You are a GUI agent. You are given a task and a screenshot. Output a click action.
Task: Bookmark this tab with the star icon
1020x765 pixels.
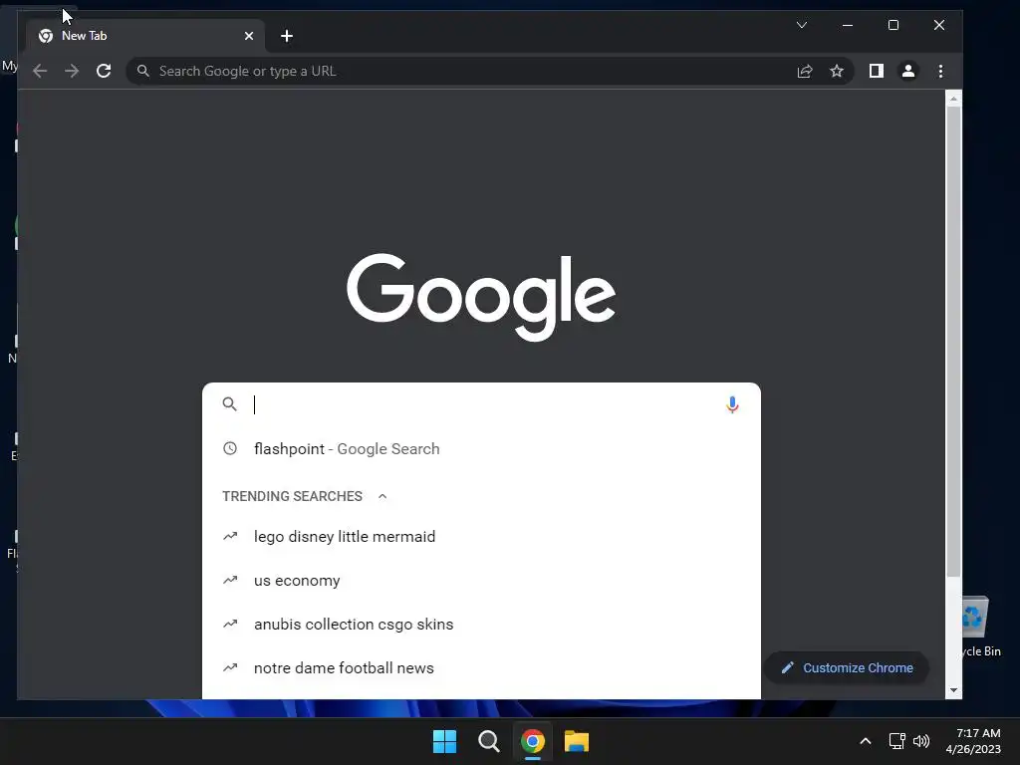[837, 71]
